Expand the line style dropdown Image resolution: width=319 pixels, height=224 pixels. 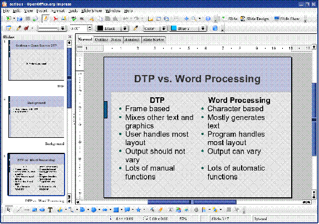[63, 28]
